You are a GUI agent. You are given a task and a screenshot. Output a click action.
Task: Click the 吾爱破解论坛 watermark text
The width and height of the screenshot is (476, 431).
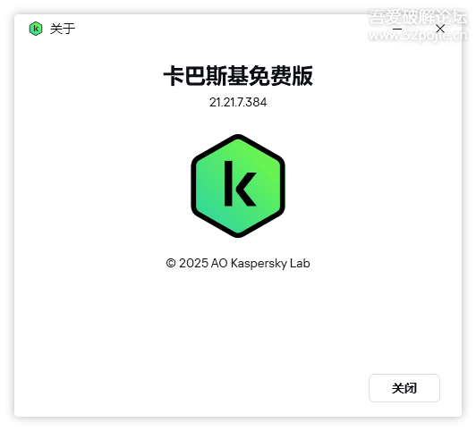(418, 17)
